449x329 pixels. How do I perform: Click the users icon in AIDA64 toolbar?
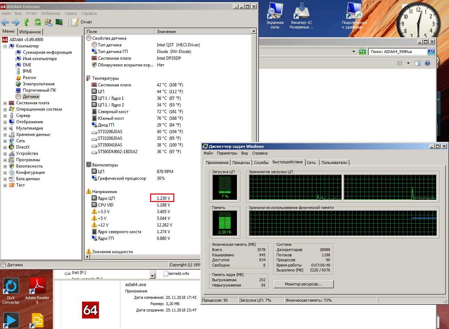48,22
